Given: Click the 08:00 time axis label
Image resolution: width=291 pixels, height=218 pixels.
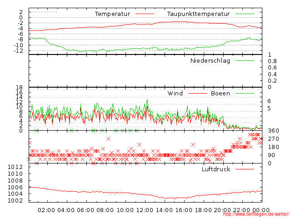Looking at the screenshot, I should (105, 210).
